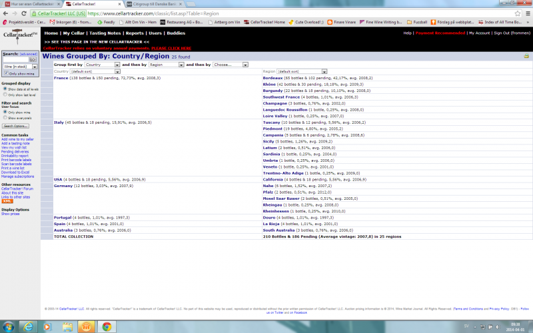Open the CellarTracker! Home bookmark
The height and width of the screenshot is (333, 533).
[x=265, y=22]
